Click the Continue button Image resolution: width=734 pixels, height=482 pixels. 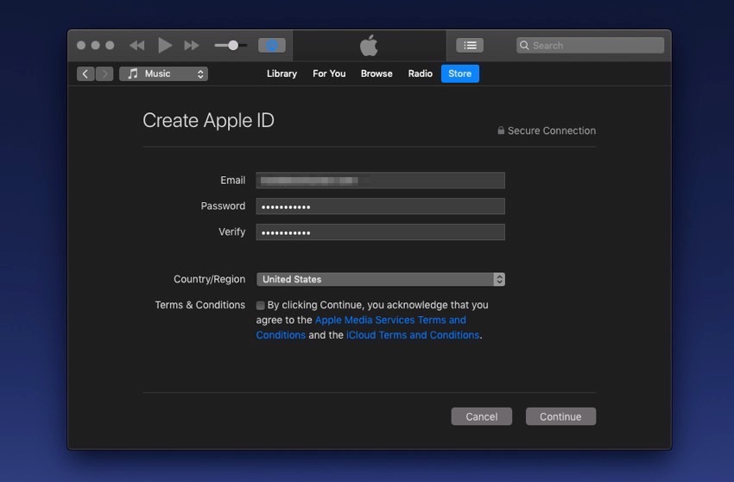click(x=560, y=416)
